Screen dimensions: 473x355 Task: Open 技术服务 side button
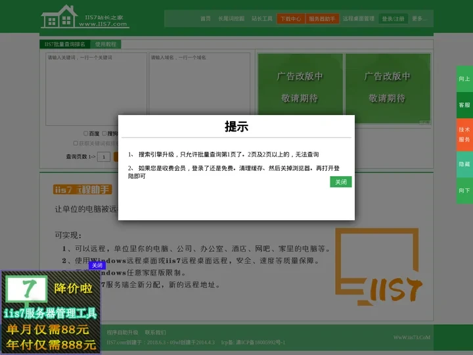[x=464, y=135]
